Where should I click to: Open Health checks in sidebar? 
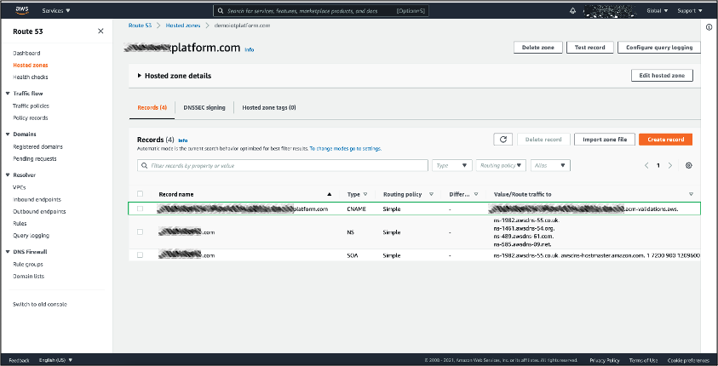[x=31, y=77]
